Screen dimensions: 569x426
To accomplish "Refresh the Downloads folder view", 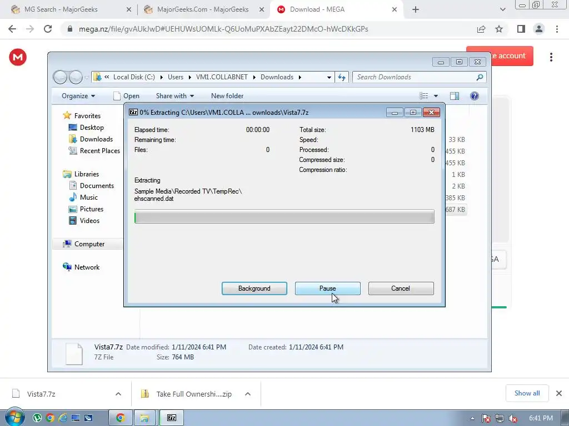I will click(x=342, y=77).
